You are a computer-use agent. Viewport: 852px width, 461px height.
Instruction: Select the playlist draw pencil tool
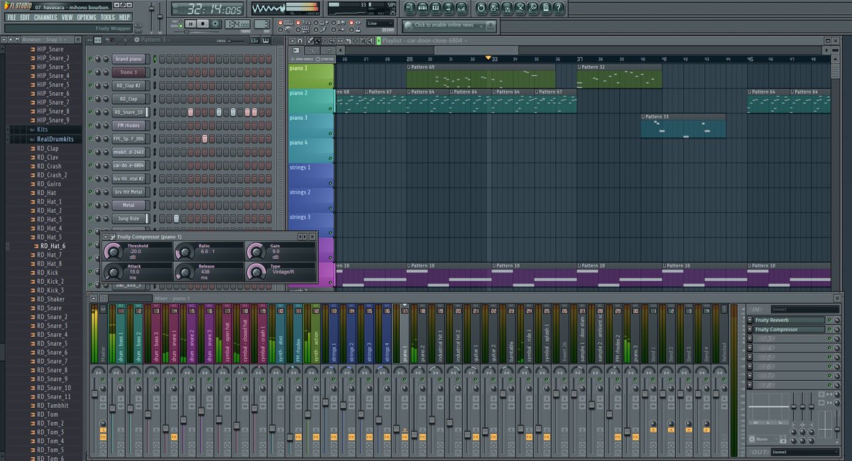[310, 40]
